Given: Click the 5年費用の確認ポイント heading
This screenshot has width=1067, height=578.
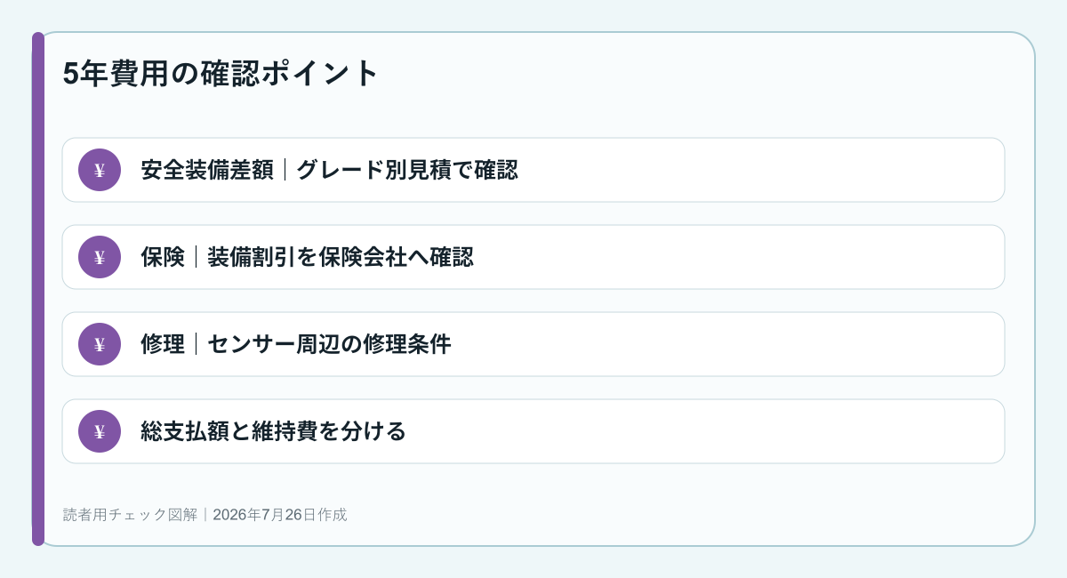Looking at the screenshot, I should click(221, 73).
